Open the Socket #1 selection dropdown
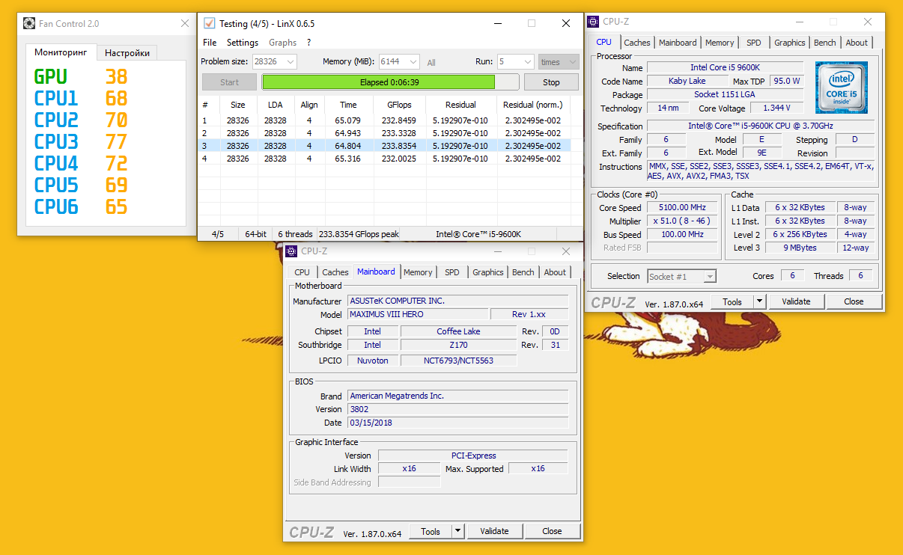Image resolution: width=903 pixels, height=555 pixels. 710,277
